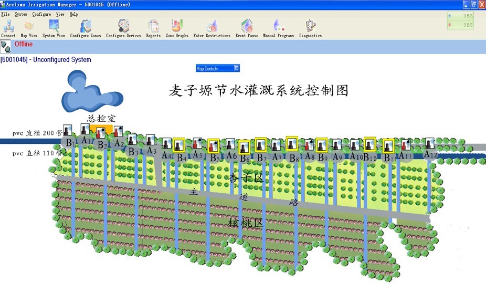486x284 pixels.
Task: Select highlighted valve icon B7
Action: 261,145
